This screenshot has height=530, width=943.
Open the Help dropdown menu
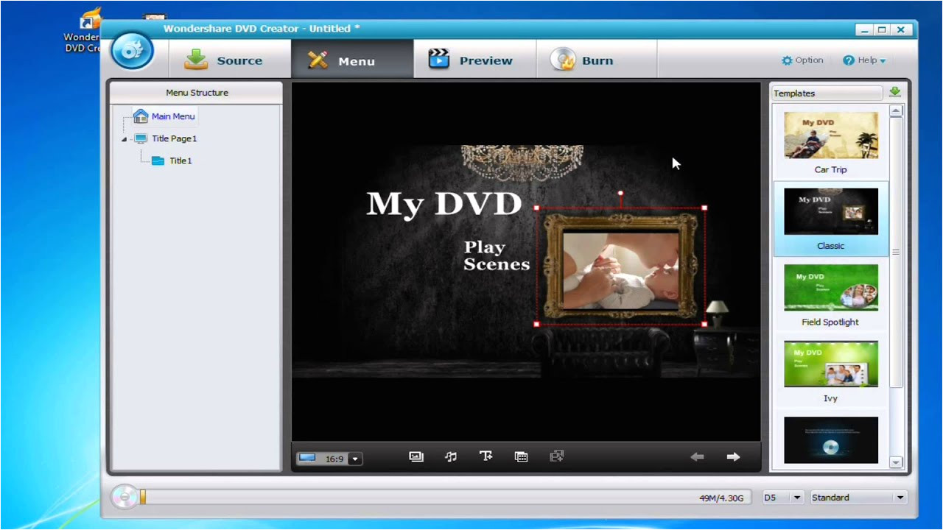coord(864,60)
